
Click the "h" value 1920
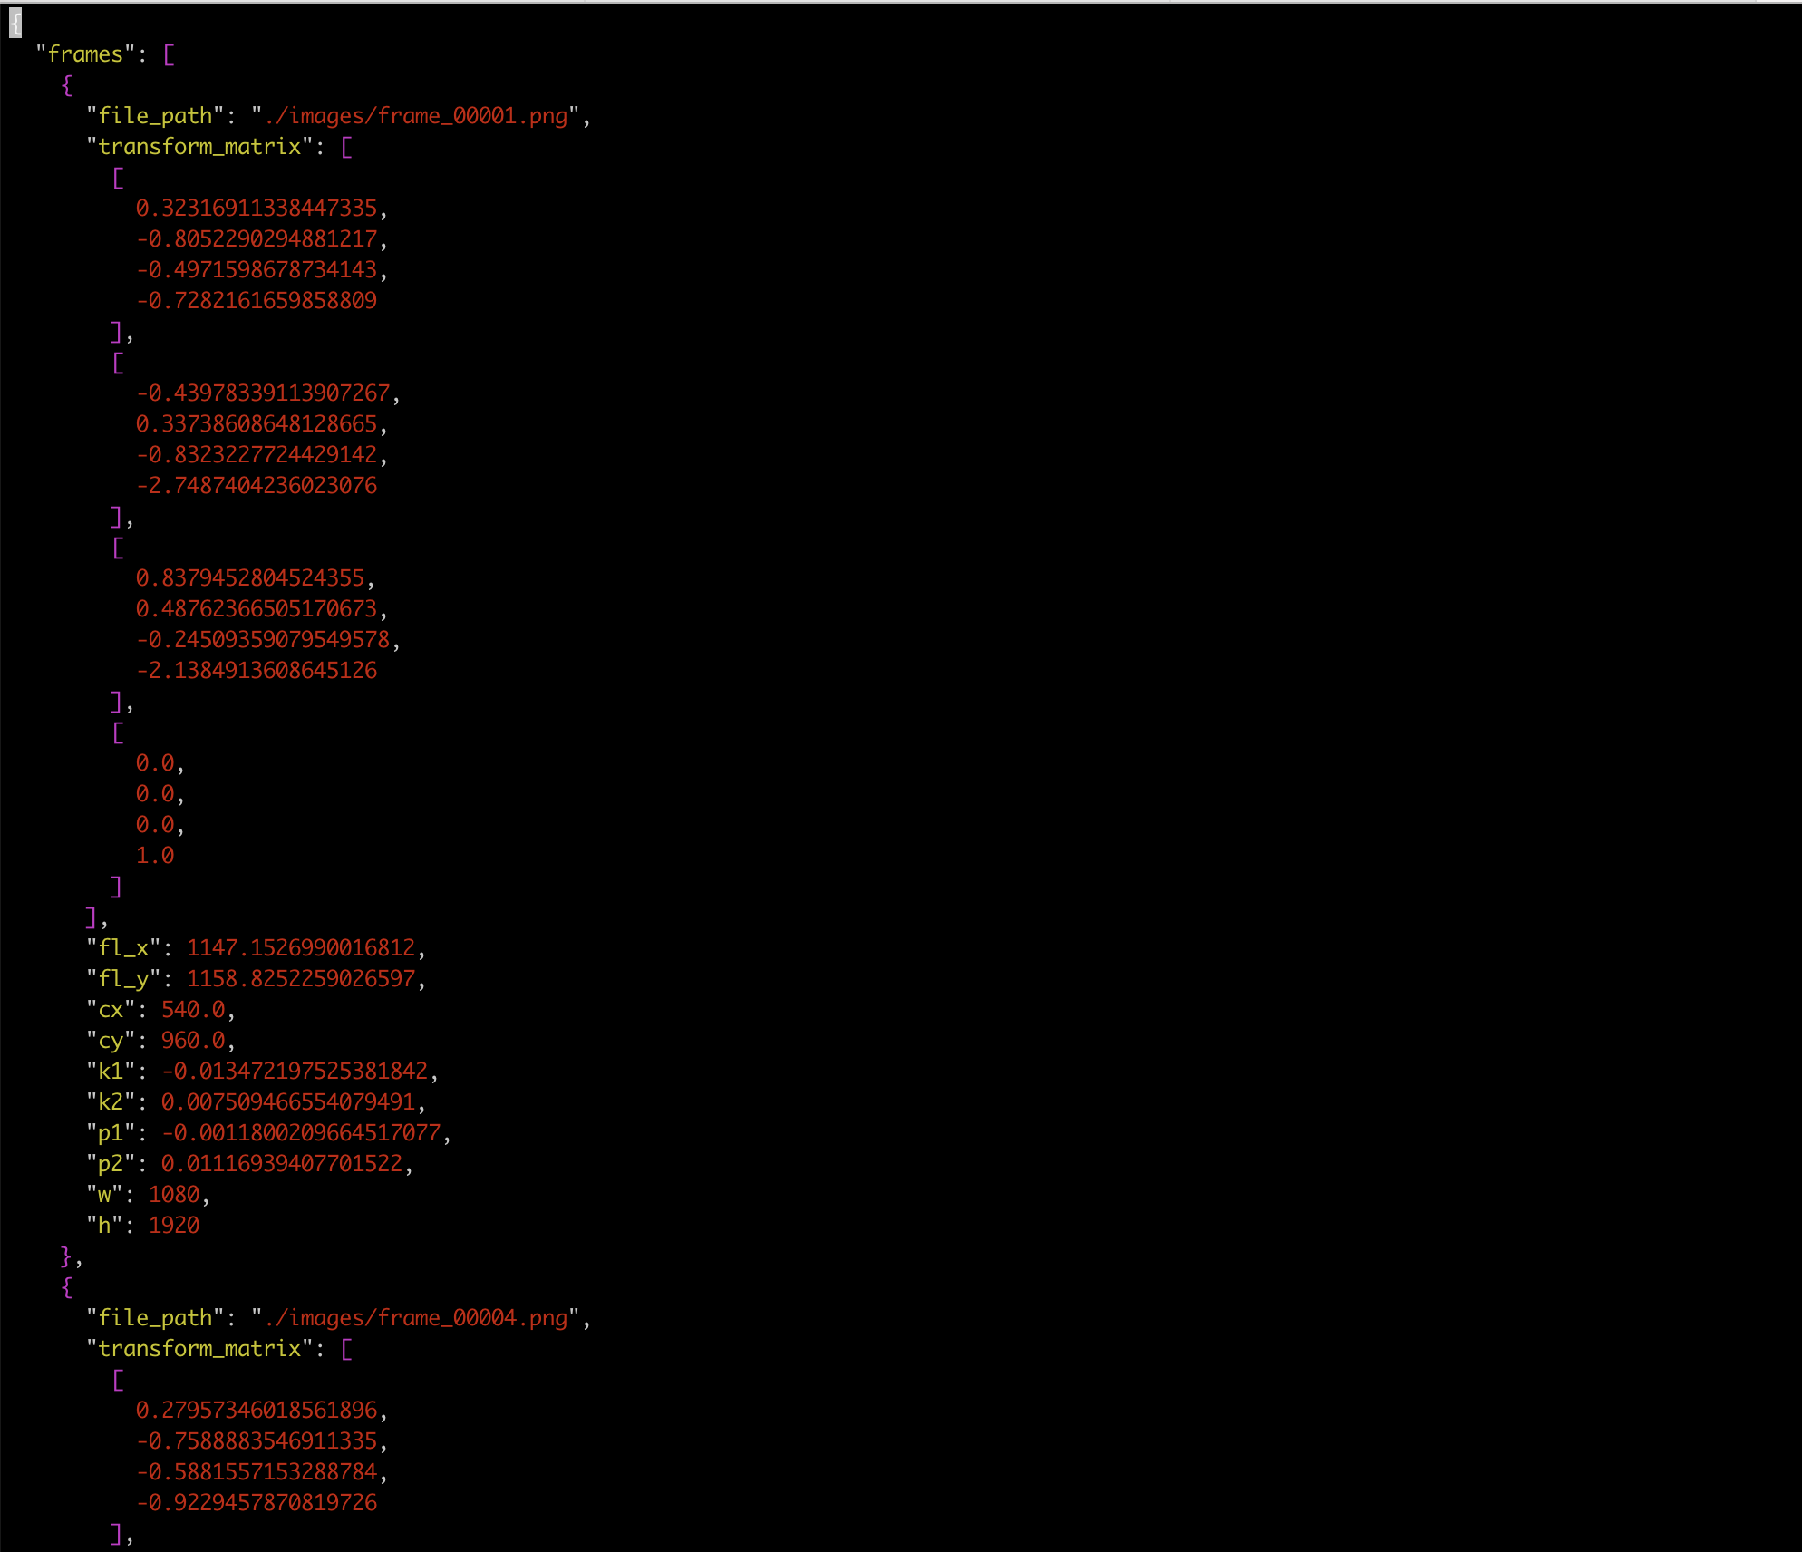pos(173,1226)
